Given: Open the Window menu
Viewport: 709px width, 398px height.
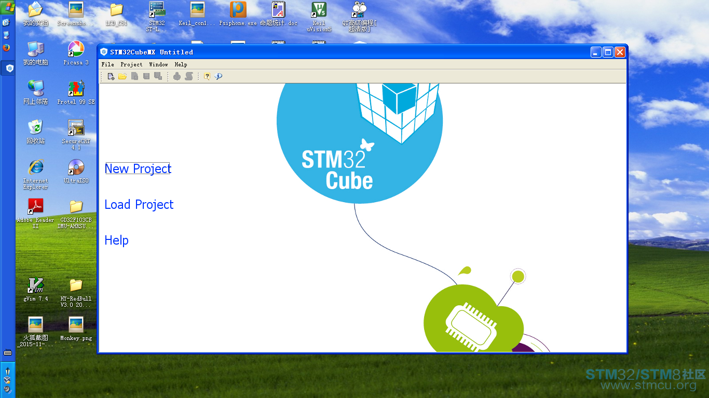Looking at the screenshot, I should 158,64.
